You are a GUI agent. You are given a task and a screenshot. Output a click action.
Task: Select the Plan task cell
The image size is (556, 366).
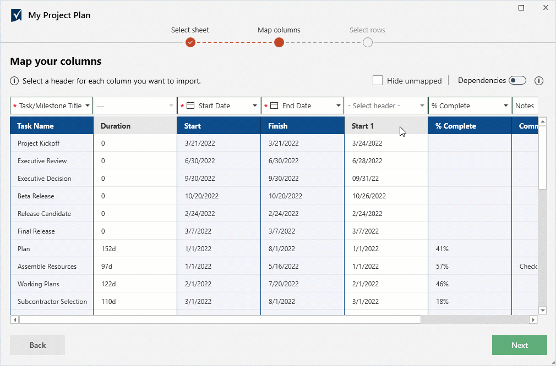pos(52,249)
